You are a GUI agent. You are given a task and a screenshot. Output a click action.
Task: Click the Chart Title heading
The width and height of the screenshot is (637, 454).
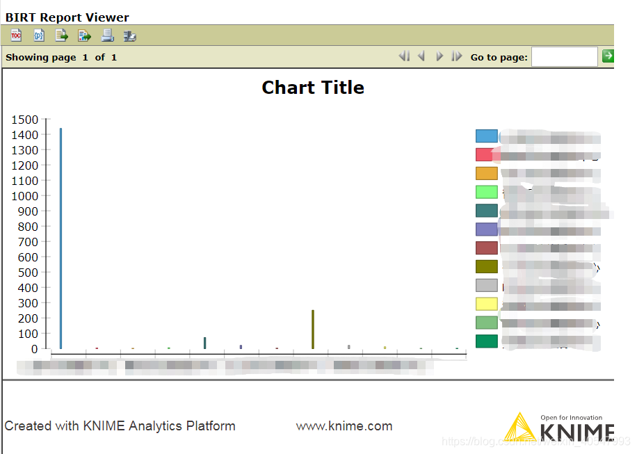(x=313, y=88)
